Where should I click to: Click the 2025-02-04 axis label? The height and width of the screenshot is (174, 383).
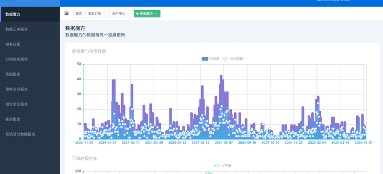tap(317, 143)
